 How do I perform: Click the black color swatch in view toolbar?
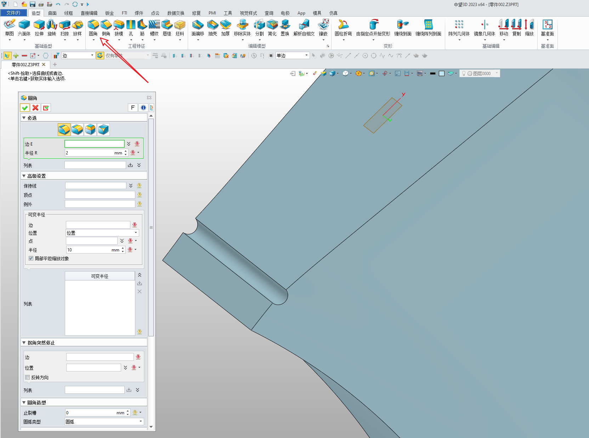tap(432, 74)
